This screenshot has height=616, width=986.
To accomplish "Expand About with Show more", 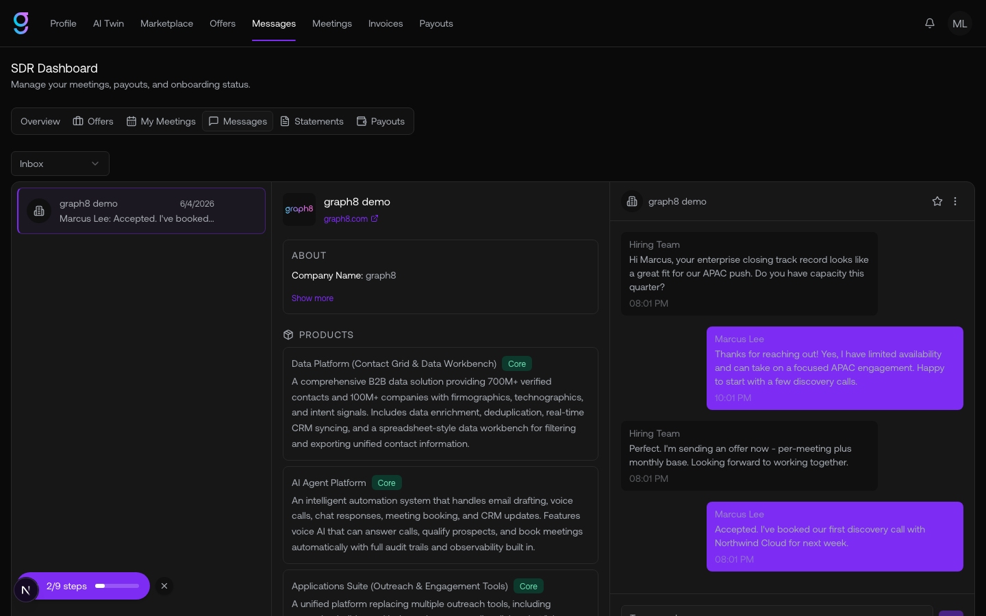I will click(x=312, y=298).
